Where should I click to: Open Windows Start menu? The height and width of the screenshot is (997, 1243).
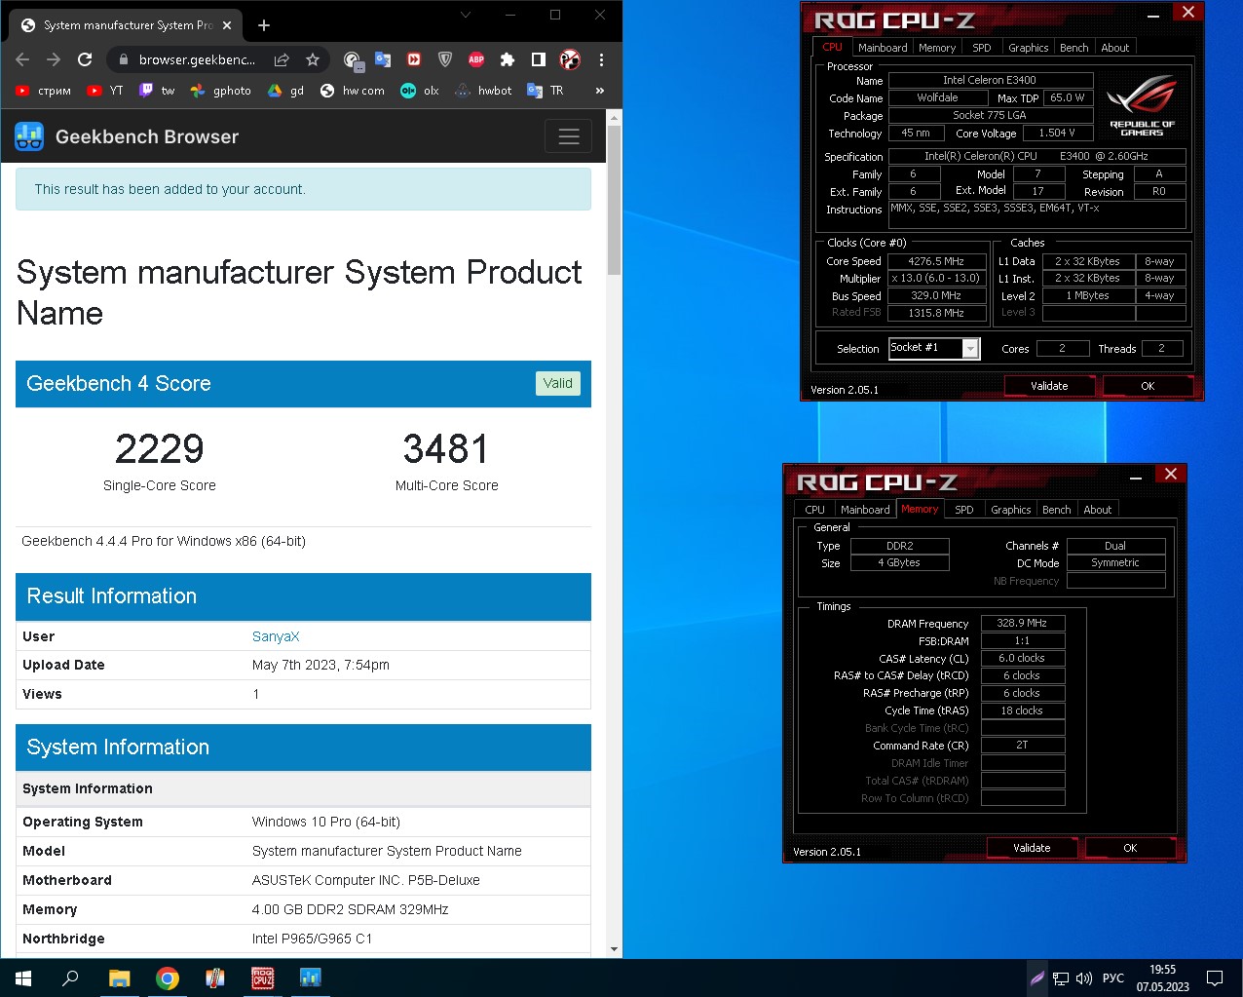pos(23,978)
